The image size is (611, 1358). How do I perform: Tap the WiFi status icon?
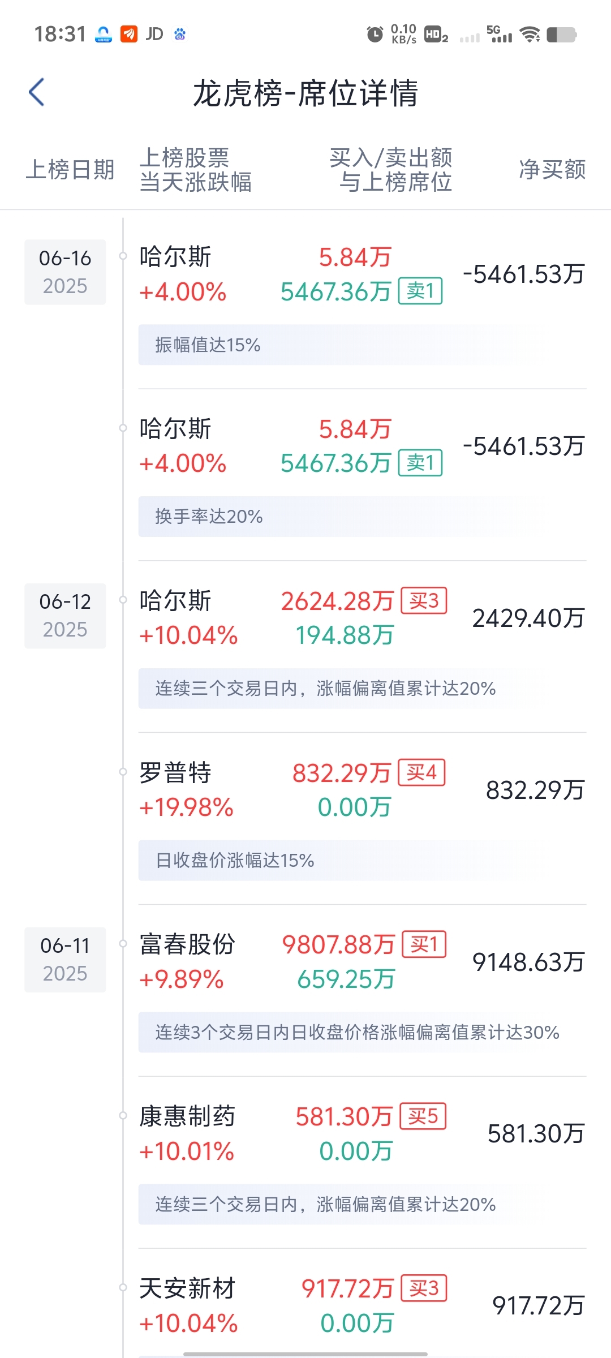click(530, 35)
